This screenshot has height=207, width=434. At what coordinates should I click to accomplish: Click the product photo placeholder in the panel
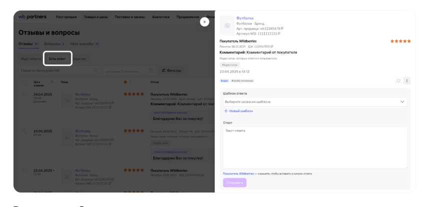coord(227,25)
